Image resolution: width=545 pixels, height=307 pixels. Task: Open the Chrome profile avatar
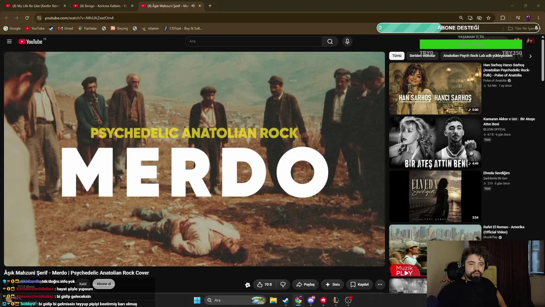coord(528,18)
